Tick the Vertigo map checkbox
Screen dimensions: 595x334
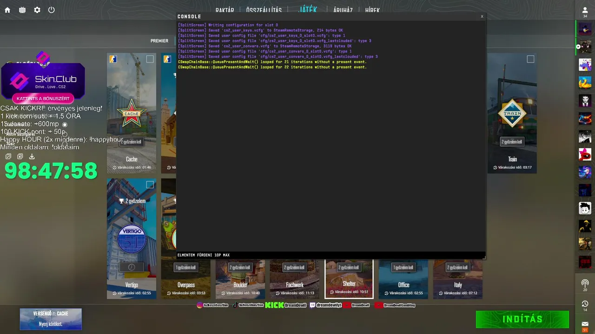coord(150,185)
